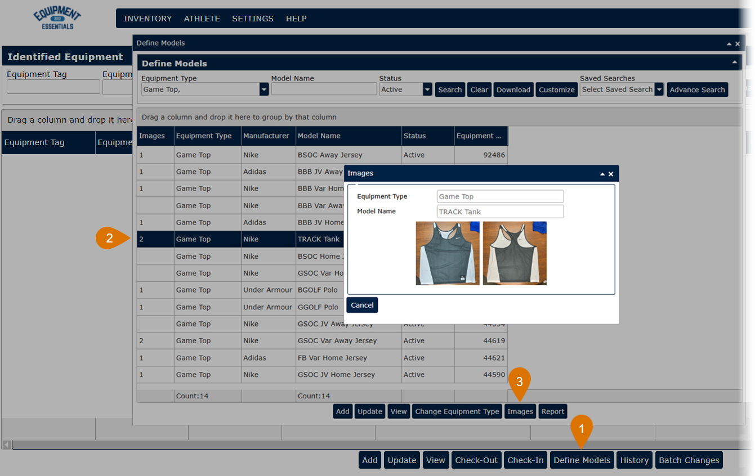Select the front view TRACK Tank thumbnail
755x476 pixels.
point(448,253)
